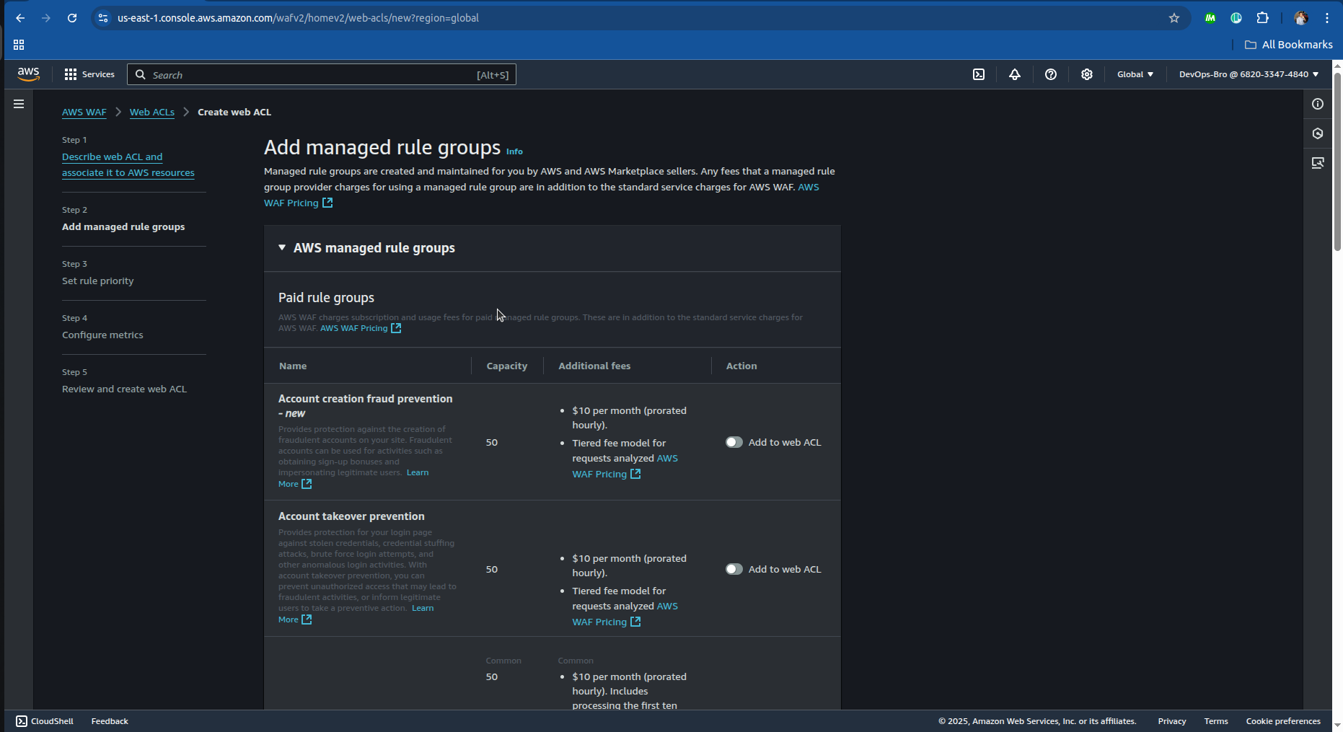Open Feedback in the footer
1343x732 pixels.
(x=110, y=721)
